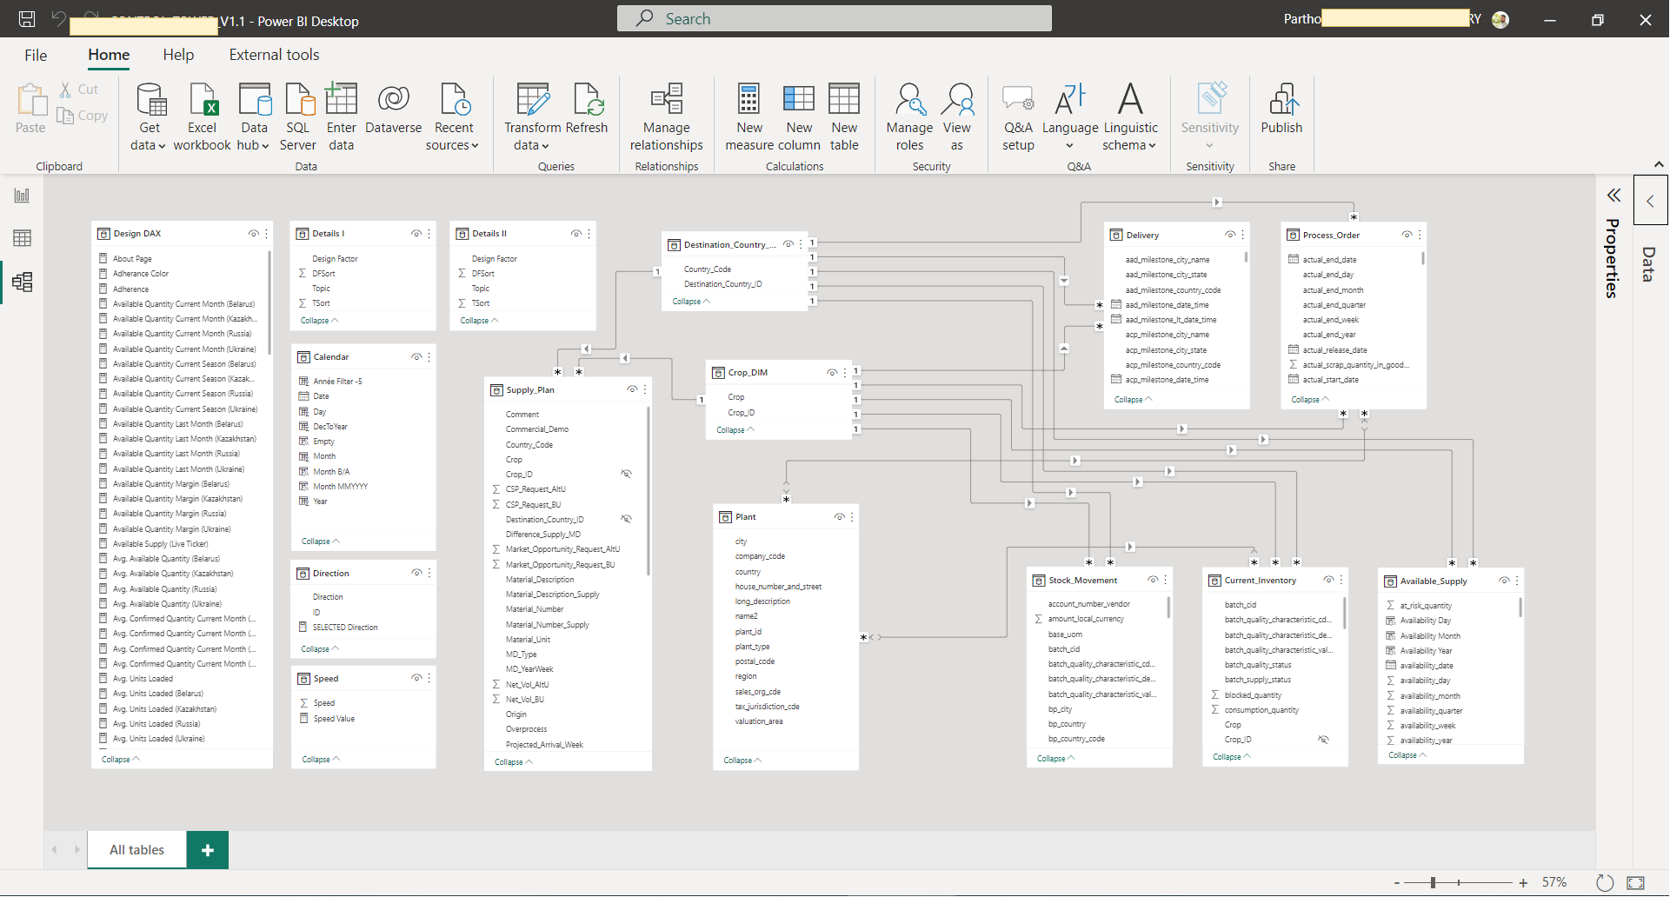Viewport: 1670px width, 897px height.
Task: Add a new layout tab with plus
Action: 207,850
